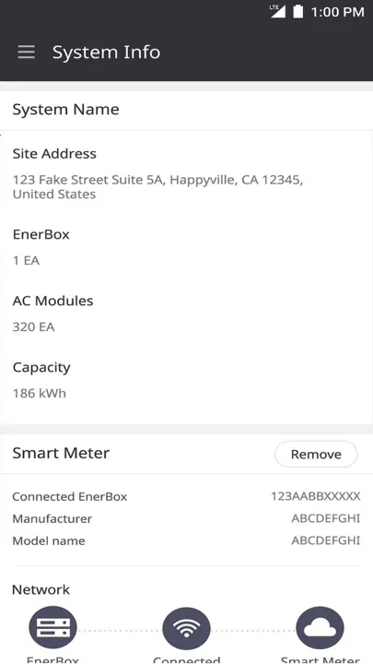Tap the Connected EnerBox serial number

coord(316,496)
